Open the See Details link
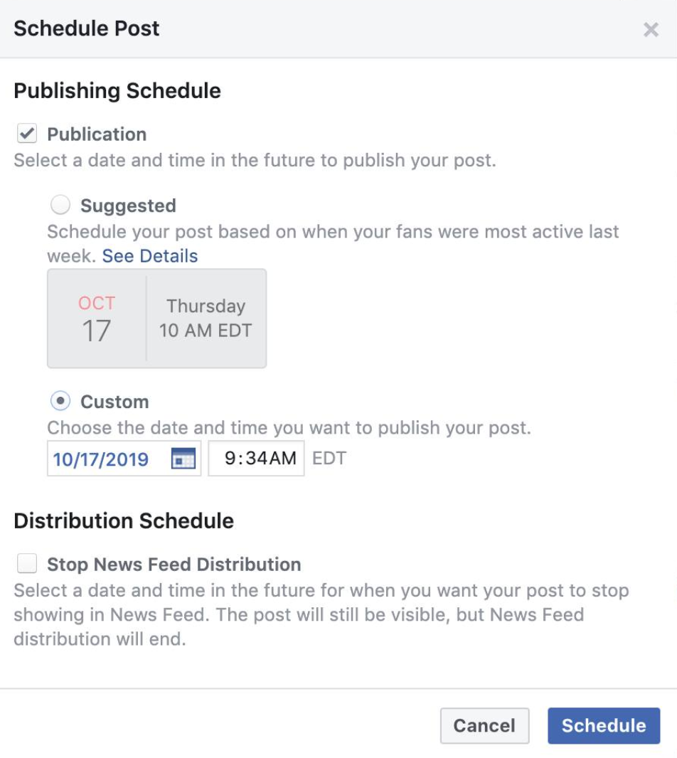Image resolution: width=677 pixels, height=758 pixels. pos(150,256)
